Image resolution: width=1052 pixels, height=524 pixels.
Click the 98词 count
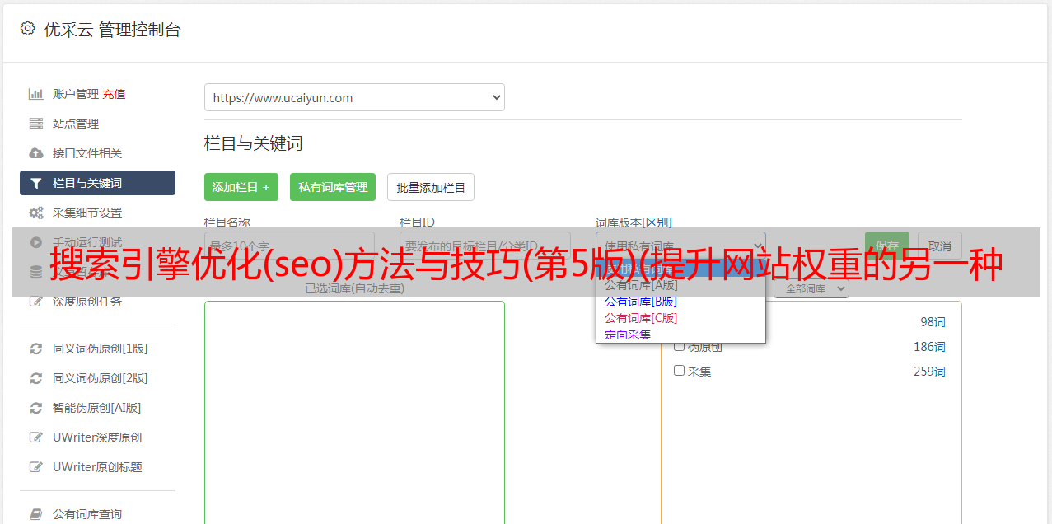tap(933, 322)
